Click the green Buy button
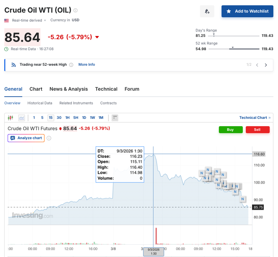Screen dimensions: 278x257 click(x=230, y=130)
